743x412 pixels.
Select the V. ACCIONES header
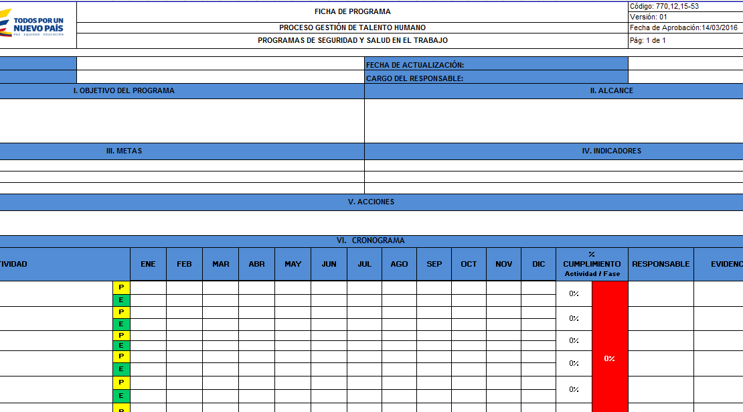tap(371, 202)
